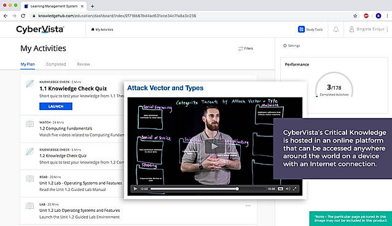Toggle closed captions on the video
This screenshot has width=392, height=226.
[x=280, y=189]
